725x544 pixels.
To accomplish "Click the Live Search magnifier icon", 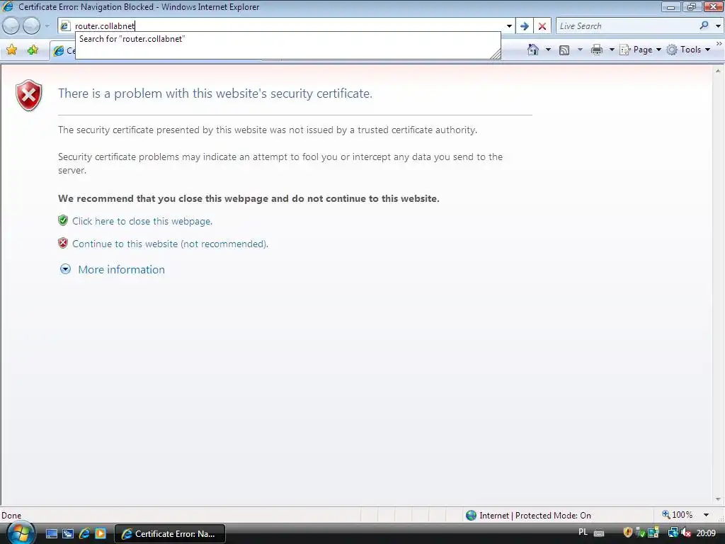I will [x=704, y=26].
